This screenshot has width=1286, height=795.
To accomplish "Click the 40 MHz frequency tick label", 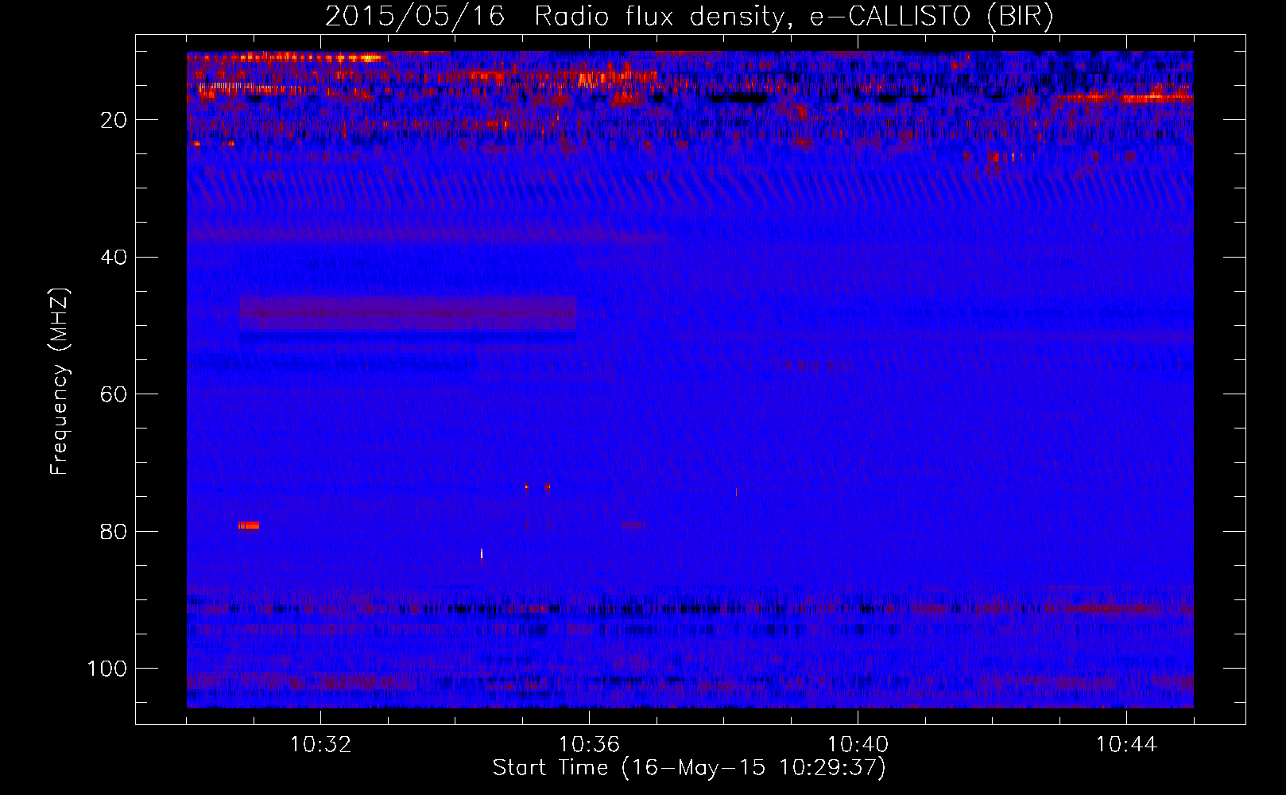I will [x=114, y=258].
